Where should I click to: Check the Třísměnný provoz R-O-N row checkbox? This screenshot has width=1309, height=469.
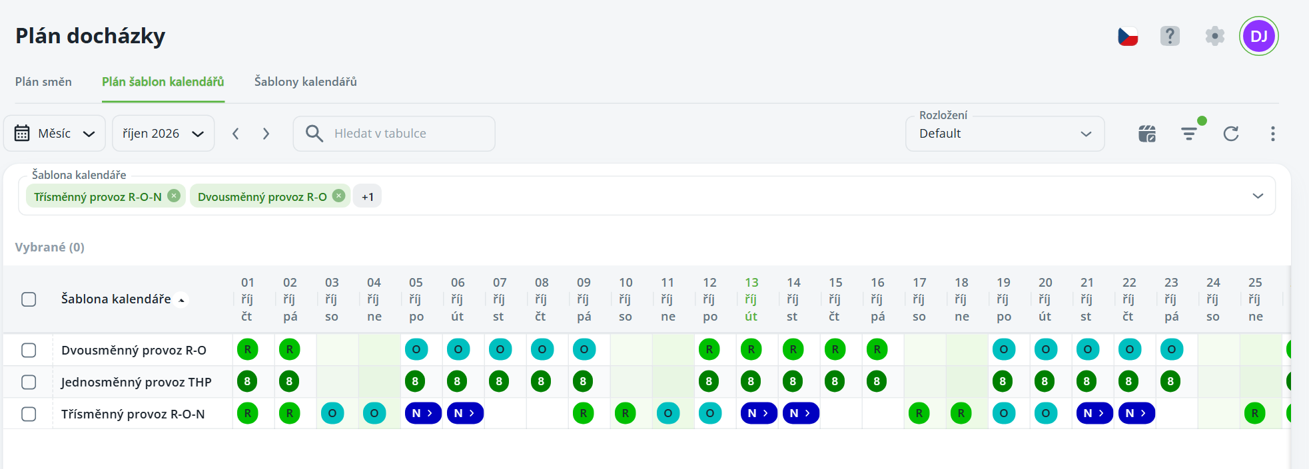click(x=29, y=414)
